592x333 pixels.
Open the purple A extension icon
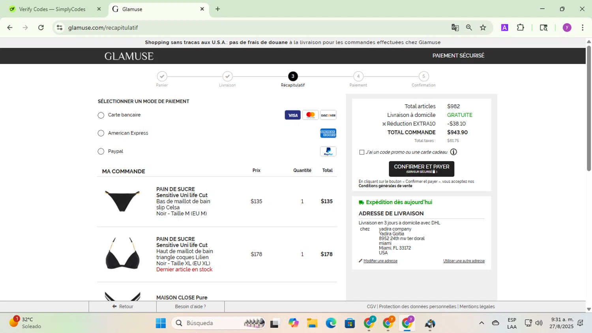point(504,28)
